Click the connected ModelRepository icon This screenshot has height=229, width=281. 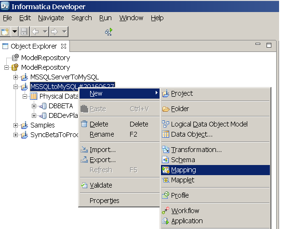[15, 67]
